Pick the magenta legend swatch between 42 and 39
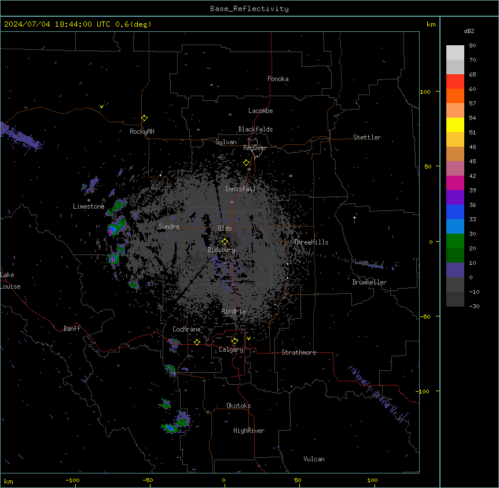The width and height of the screenshot is (499, 488). [x=455, y=183]
